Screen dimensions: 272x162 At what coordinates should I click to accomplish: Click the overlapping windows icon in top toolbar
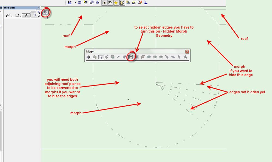click(x=92, y=3)
